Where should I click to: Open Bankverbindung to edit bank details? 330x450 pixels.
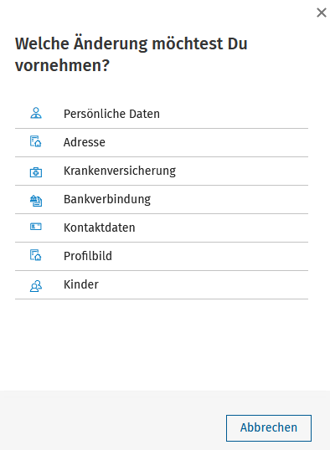click(x=162, y=199)
